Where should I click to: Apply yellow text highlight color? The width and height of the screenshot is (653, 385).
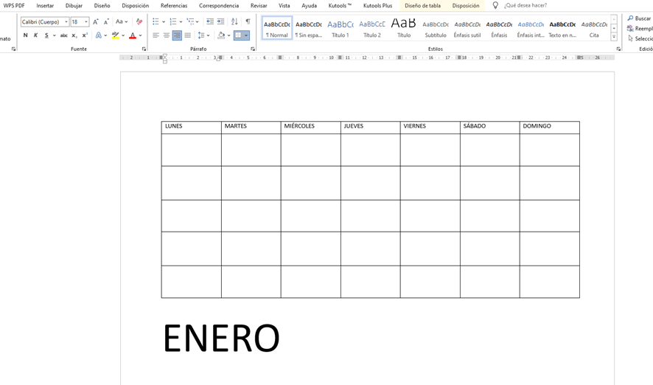point(116,35)
